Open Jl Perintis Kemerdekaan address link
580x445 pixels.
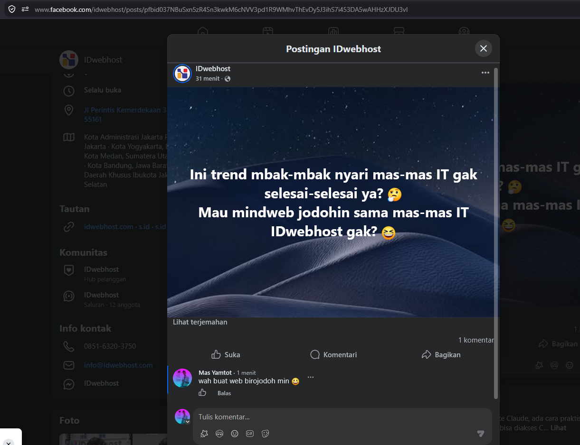tap(125, 115)
